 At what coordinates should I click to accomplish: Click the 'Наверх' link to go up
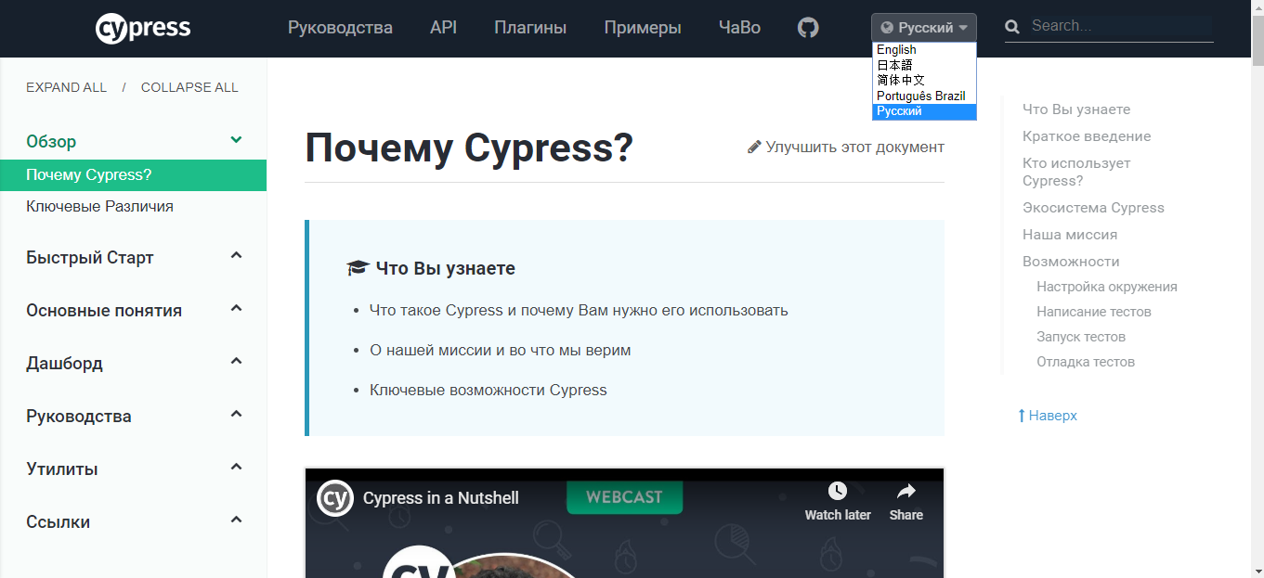pyautogui.click(x=1048, y=415)
